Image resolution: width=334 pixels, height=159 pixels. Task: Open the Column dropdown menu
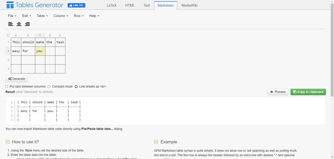click(61, 16)
